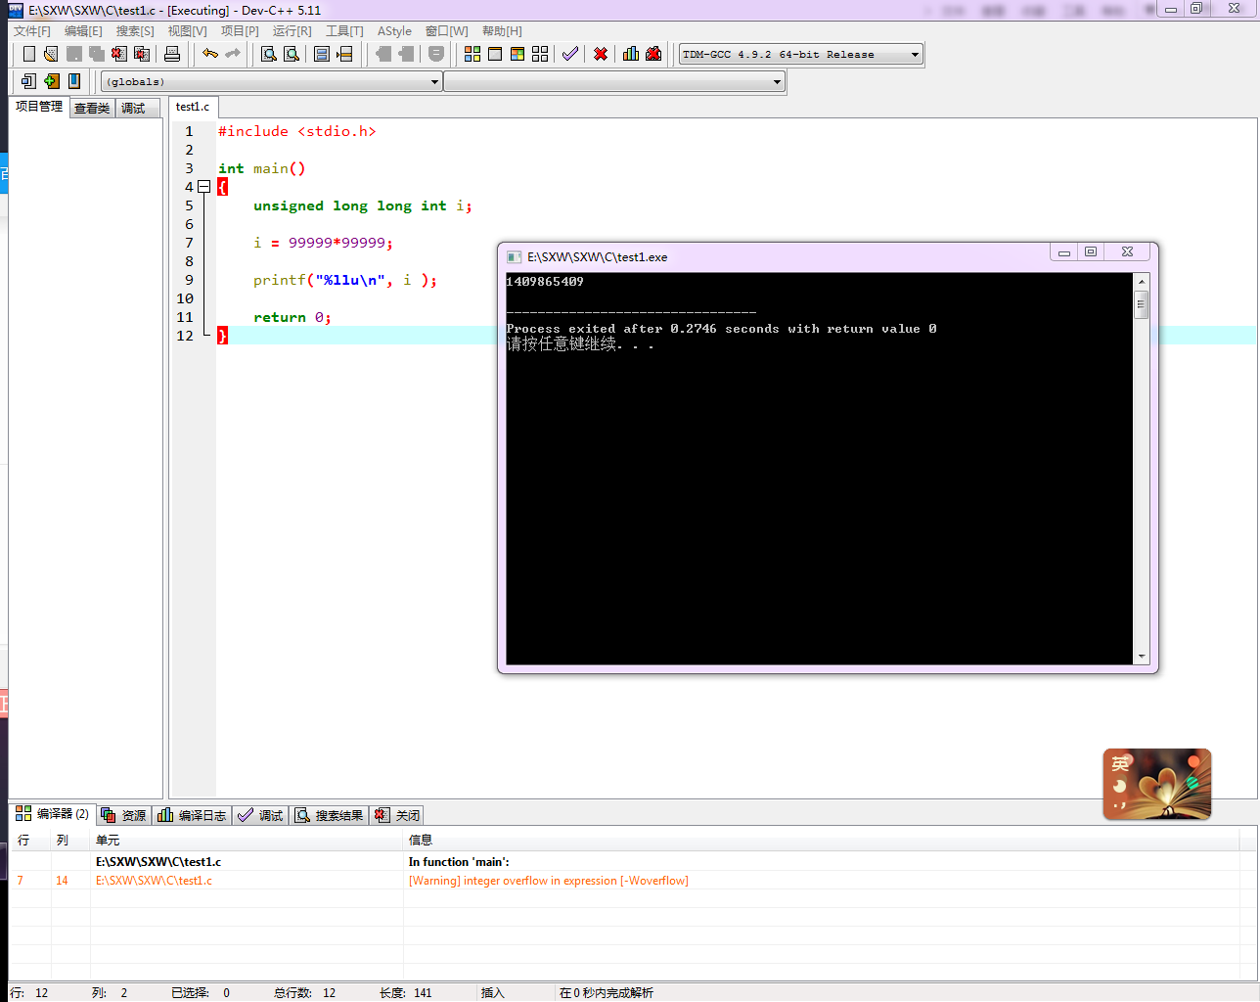Click the IME language widget showing 英
Image resolution: width=1260 pixels, height=1002 pixels.
point(1157,784)
